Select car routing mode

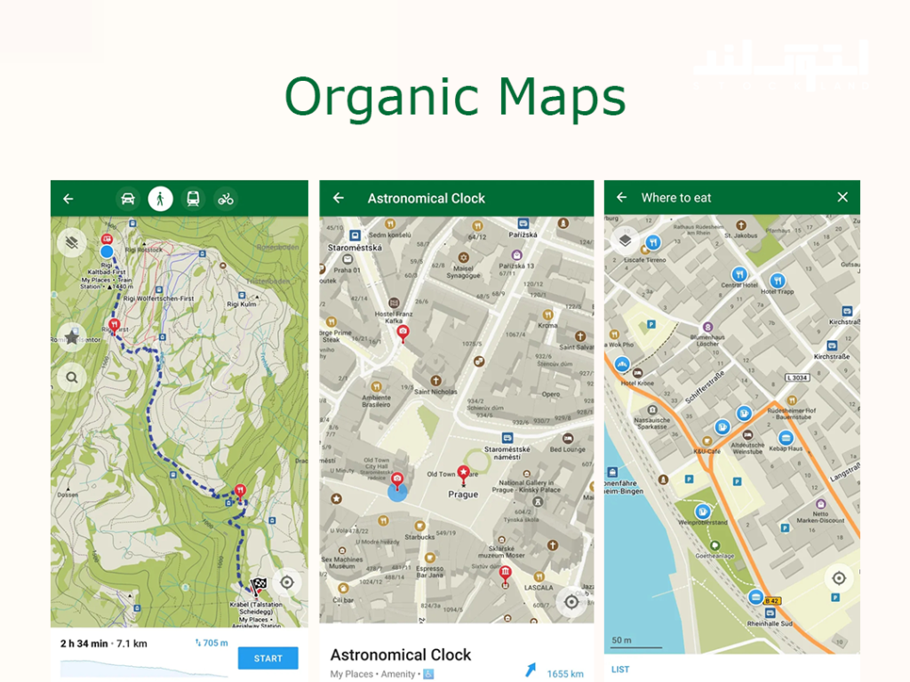[128, 199]
